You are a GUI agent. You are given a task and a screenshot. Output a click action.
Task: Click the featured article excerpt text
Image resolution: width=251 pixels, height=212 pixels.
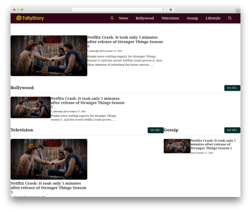point(124,61)
